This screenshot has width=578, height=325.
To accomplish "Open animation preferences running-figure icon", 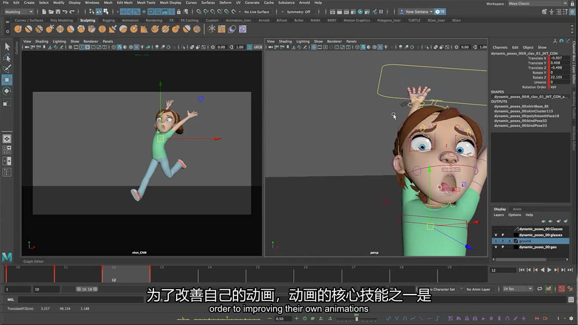I will tap(571, 289).
